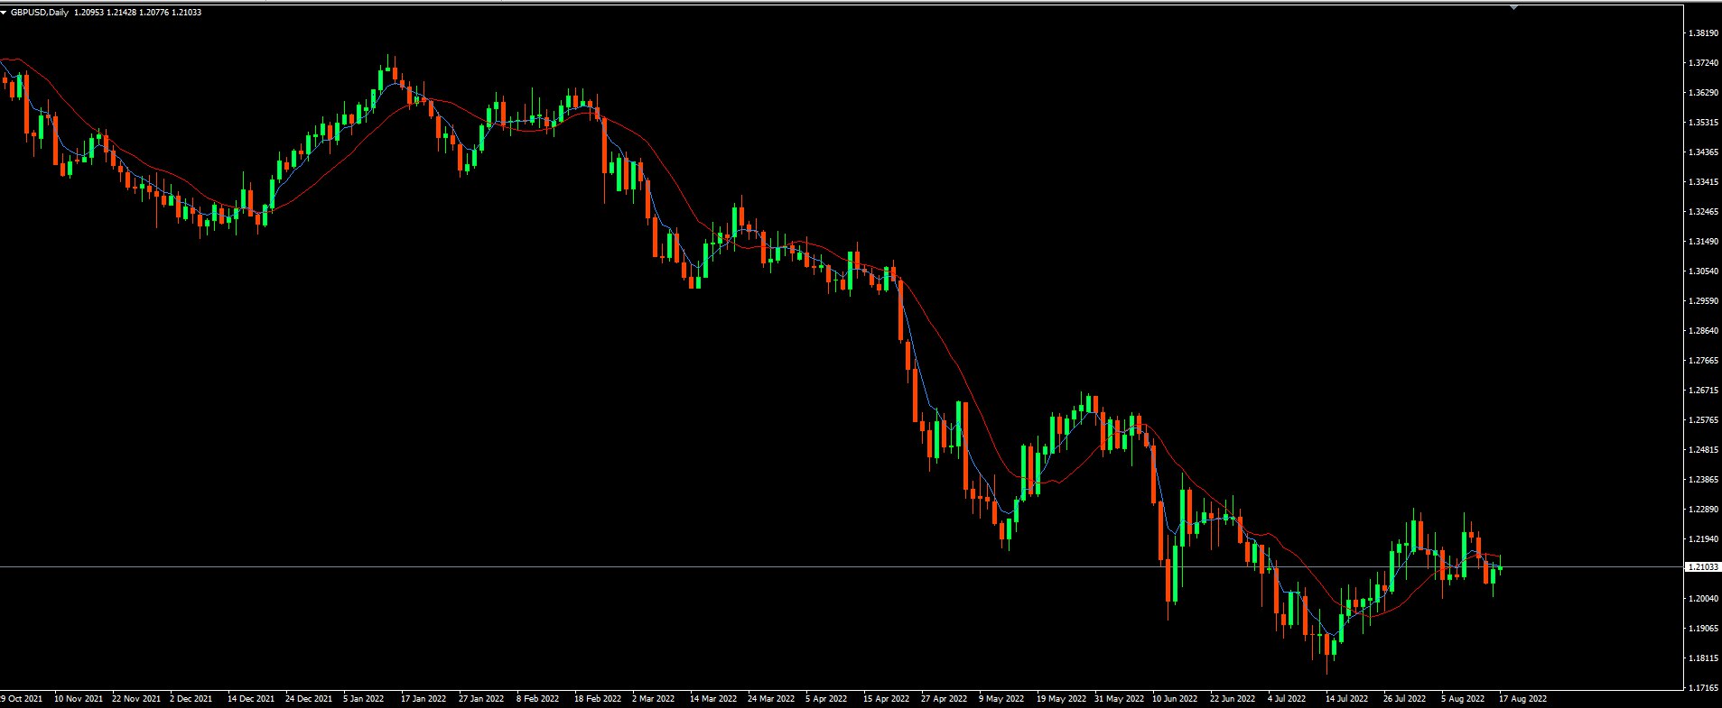
Task: Click the 1.33415 price axis label
Action: [x=1702, y=182]
